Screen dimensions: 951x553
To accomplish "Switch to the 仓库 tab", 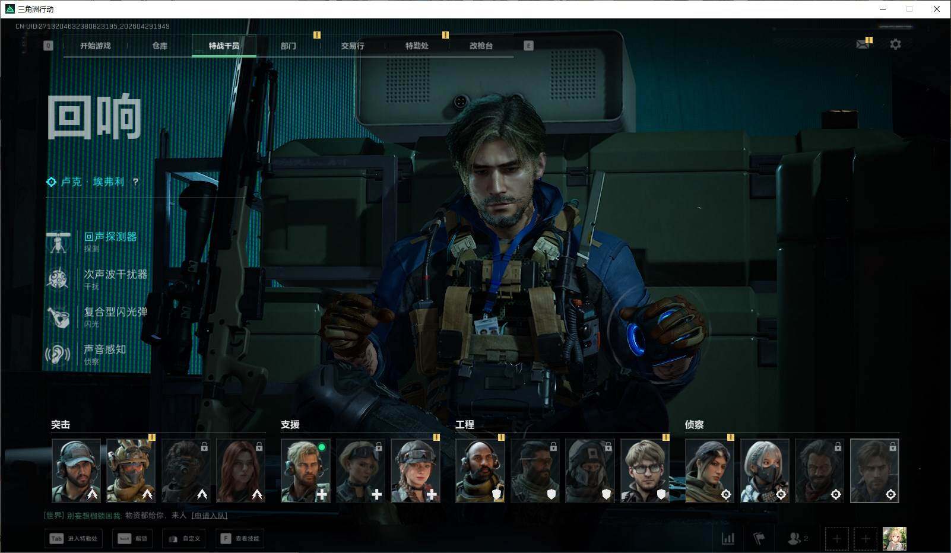I will (x=160, y=46).
